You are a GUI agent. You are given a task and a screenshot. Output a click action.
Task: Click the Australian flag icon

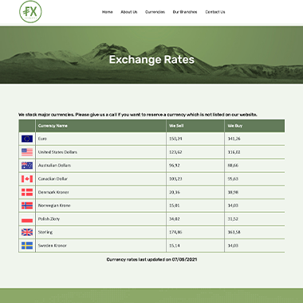pyautogui.click(x=27, y=165)
